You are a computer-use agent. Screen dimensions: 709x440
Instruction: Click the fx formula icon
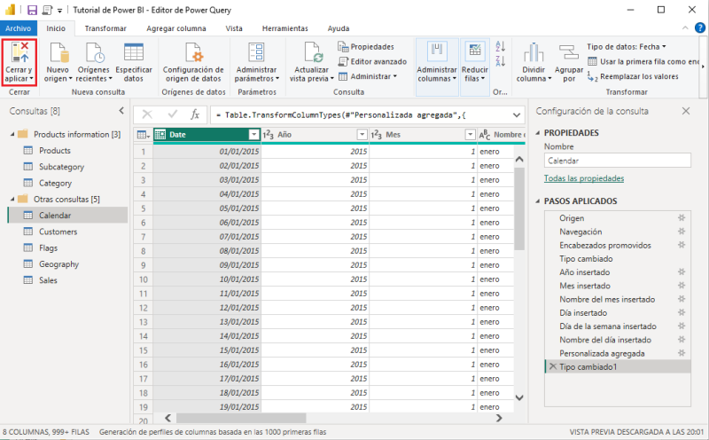coord(195,115)
